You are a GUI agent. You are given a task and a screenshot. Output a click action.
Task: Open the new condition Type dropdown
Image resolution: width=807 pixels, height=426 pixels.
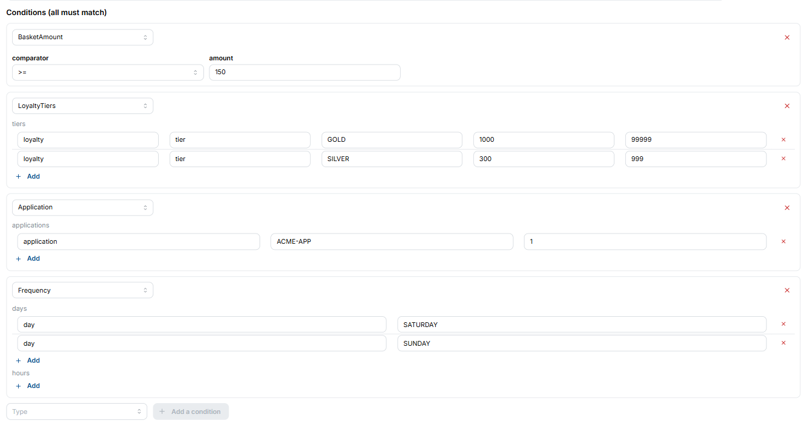click(77, 412)
